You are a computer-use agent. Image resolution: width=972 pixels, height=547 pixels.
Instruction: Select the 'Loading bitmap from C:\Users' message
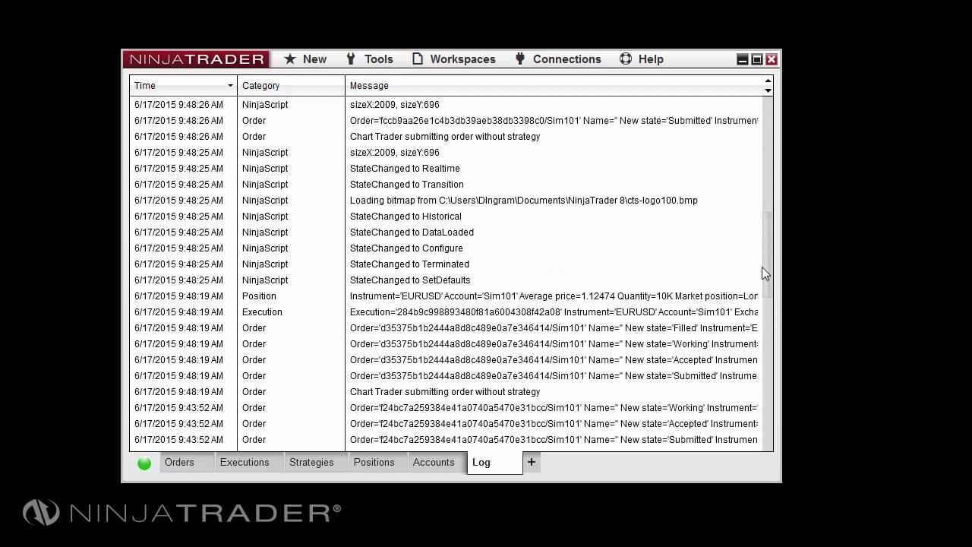point(524,201)
